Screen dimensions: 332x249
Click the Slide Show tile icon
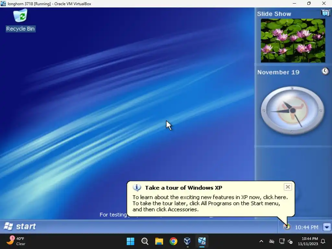coord(325,13)
